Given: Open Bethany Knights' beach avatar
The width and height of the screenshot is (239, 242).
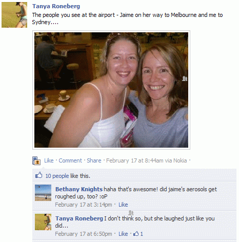Looking at the screenshot, I should pos(43,193).
